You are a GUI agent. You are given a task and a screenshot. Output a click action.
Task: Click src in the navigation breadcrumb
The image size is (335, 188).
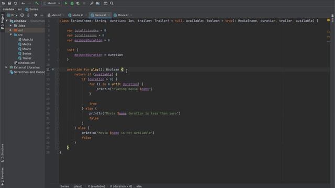(x=20, y=9)
